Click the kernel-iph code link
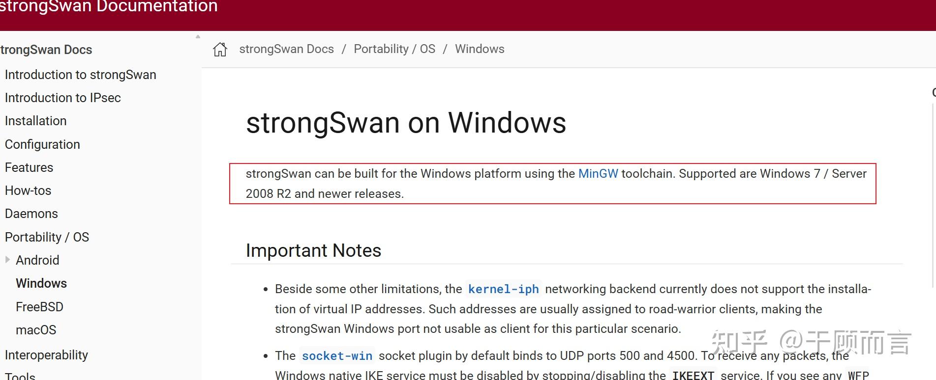Viewport: 936px width, 380px height. pos(503,289)
